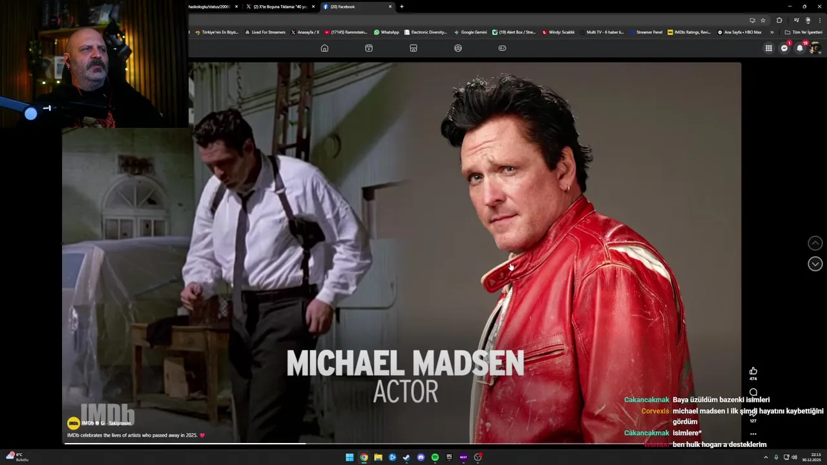The height and width of the screenshot is (465, 827).
Task: Switch to the (20) Facebook tab
Action: [357, 6]
